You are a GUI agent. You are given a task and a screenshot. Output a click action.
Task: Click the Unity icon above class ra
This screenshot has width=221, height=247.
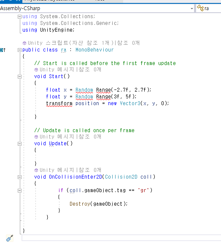click(x=24, y=43)
